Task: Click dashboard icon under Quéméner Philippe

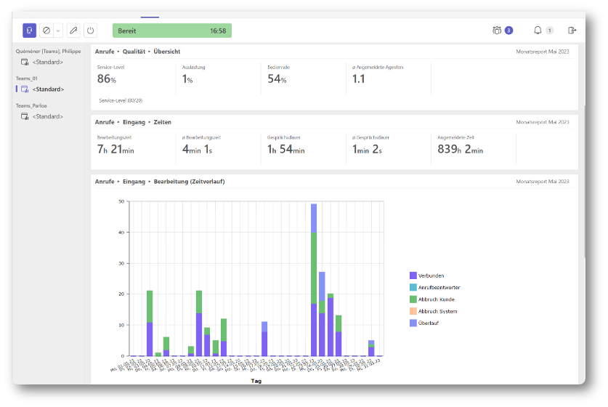Action: [x=25, y=62]
